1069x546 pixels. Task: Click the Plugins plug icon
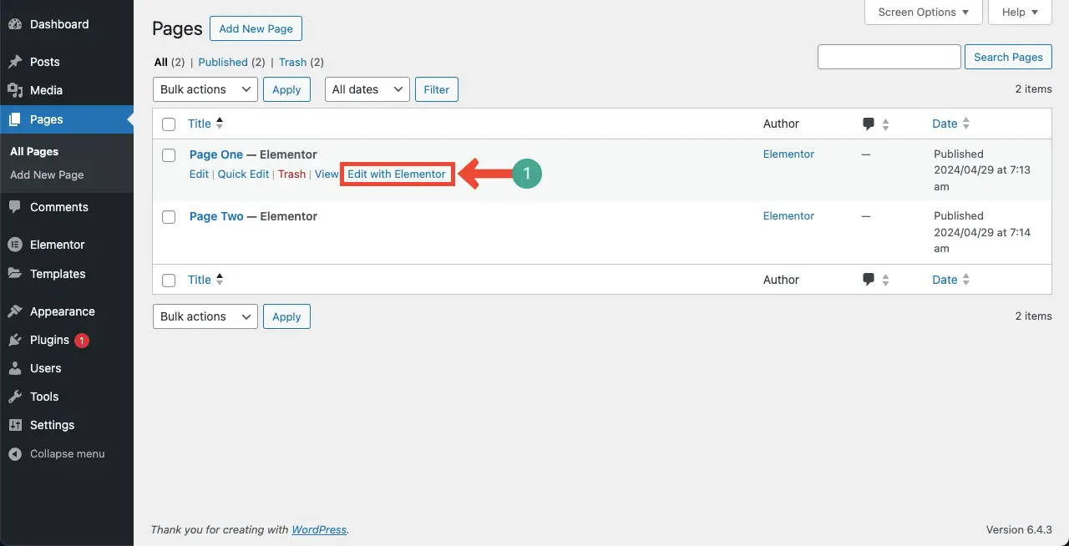point(14,340)
